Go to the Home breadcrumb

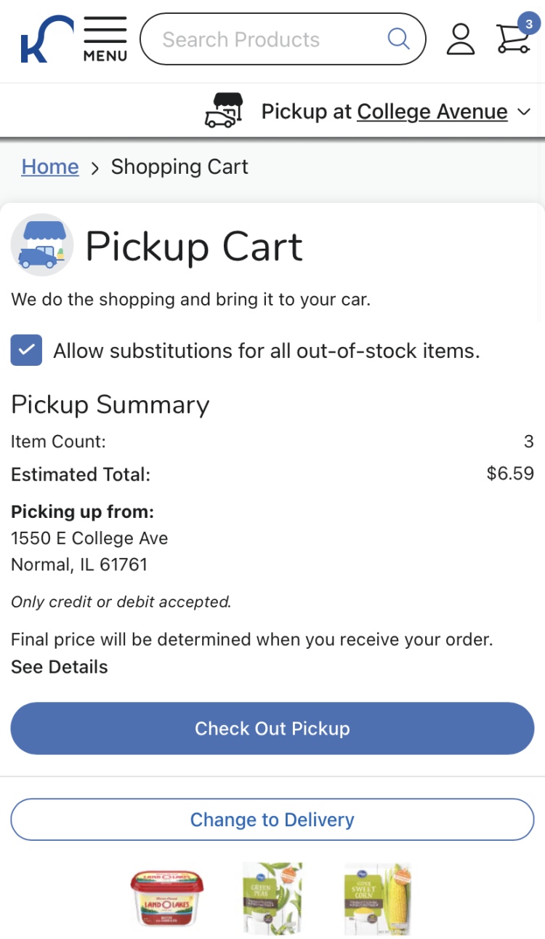50,167
